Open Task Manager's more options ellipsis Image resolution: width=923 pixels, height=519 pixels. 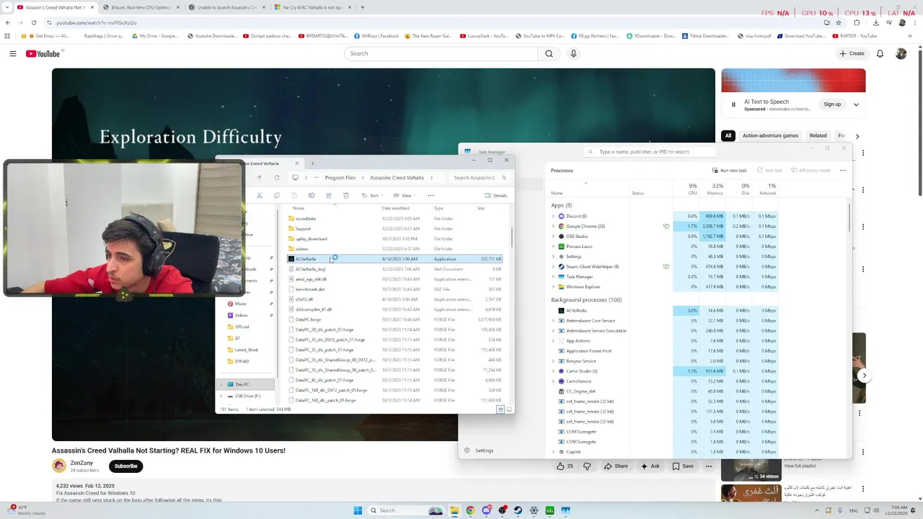(x=842, y=170)
